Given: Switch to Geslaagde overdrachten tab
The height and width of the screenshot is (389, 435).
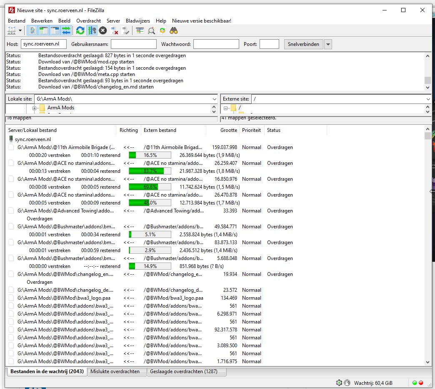Looking at the screenshot, I should pos(184,371).
